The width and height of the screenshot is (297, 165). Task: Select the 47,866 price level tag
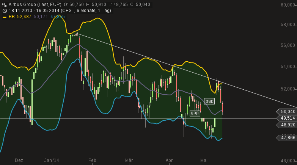287,138
